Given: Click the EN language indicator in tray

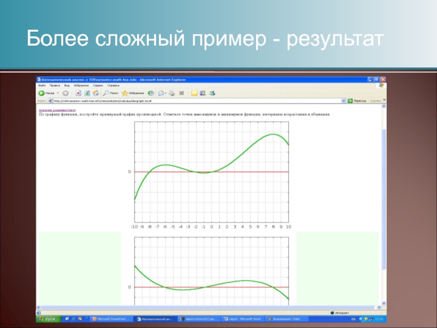Looking at the screenshot, I should click(353, 319).
